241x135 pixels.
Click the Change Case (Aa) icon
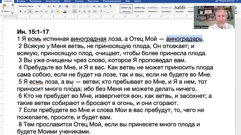60,6
